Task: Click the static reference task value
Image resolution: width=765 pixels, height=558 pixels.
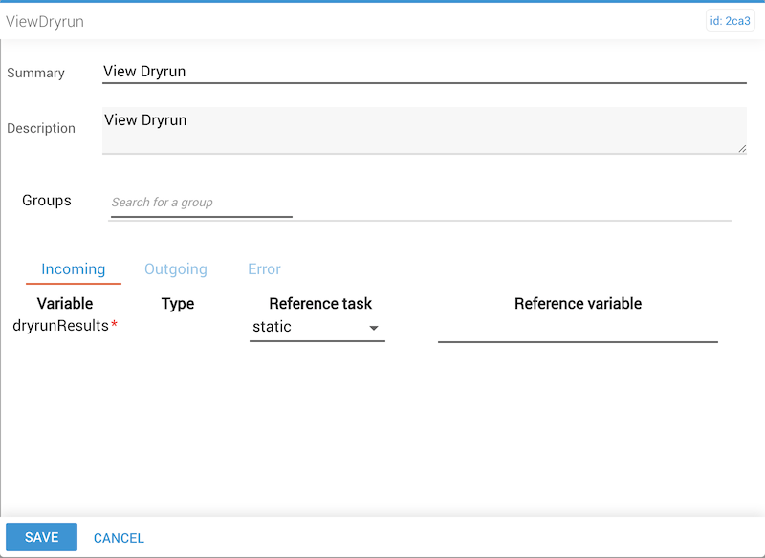Action: pos(272,327)
